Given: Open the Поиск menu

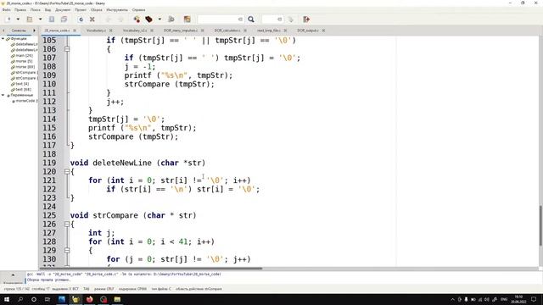Looking at the screenshot, I should 36,10.
